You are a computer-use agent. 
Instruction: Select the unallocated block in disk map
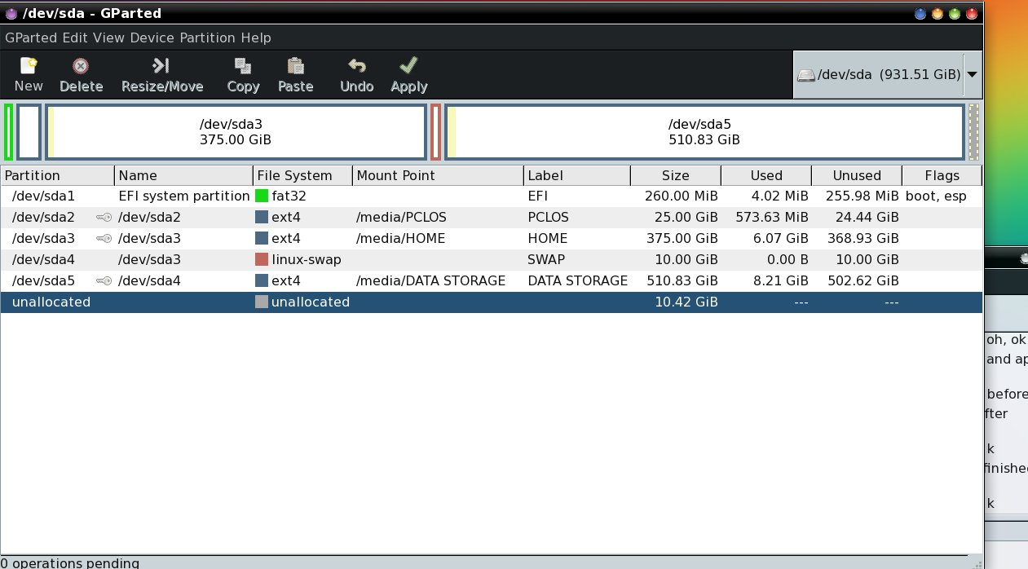(973, 131)
